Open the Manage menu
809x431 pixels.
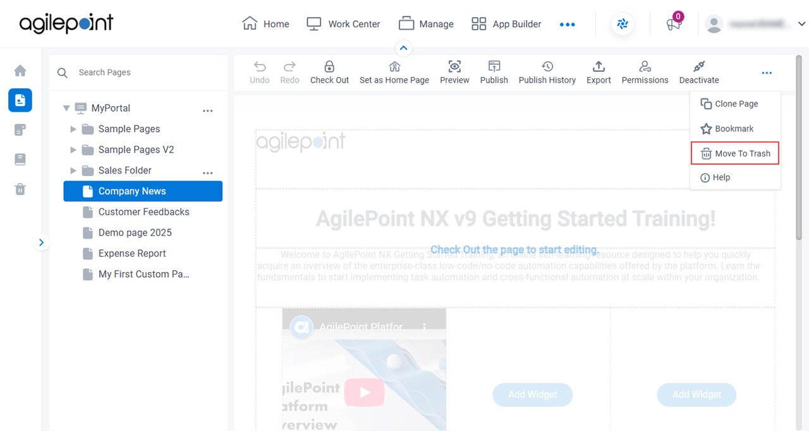click(426, 24)
